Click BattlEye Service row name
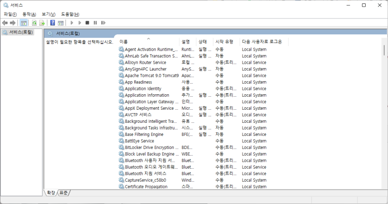Image resolution: width=388 pixels, height=204 pixels. coord(139,141)
